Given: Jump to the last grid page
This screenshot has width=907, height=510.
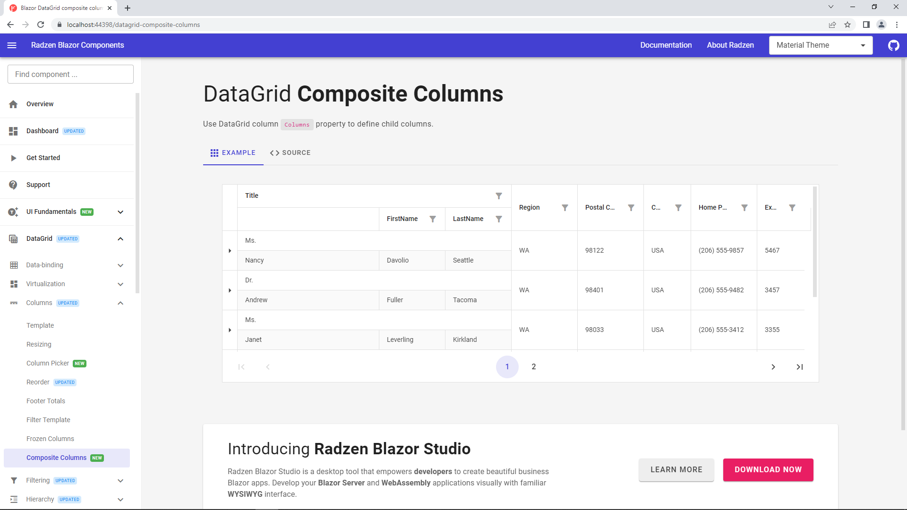Looking at the screenshot, I should 800,367.
